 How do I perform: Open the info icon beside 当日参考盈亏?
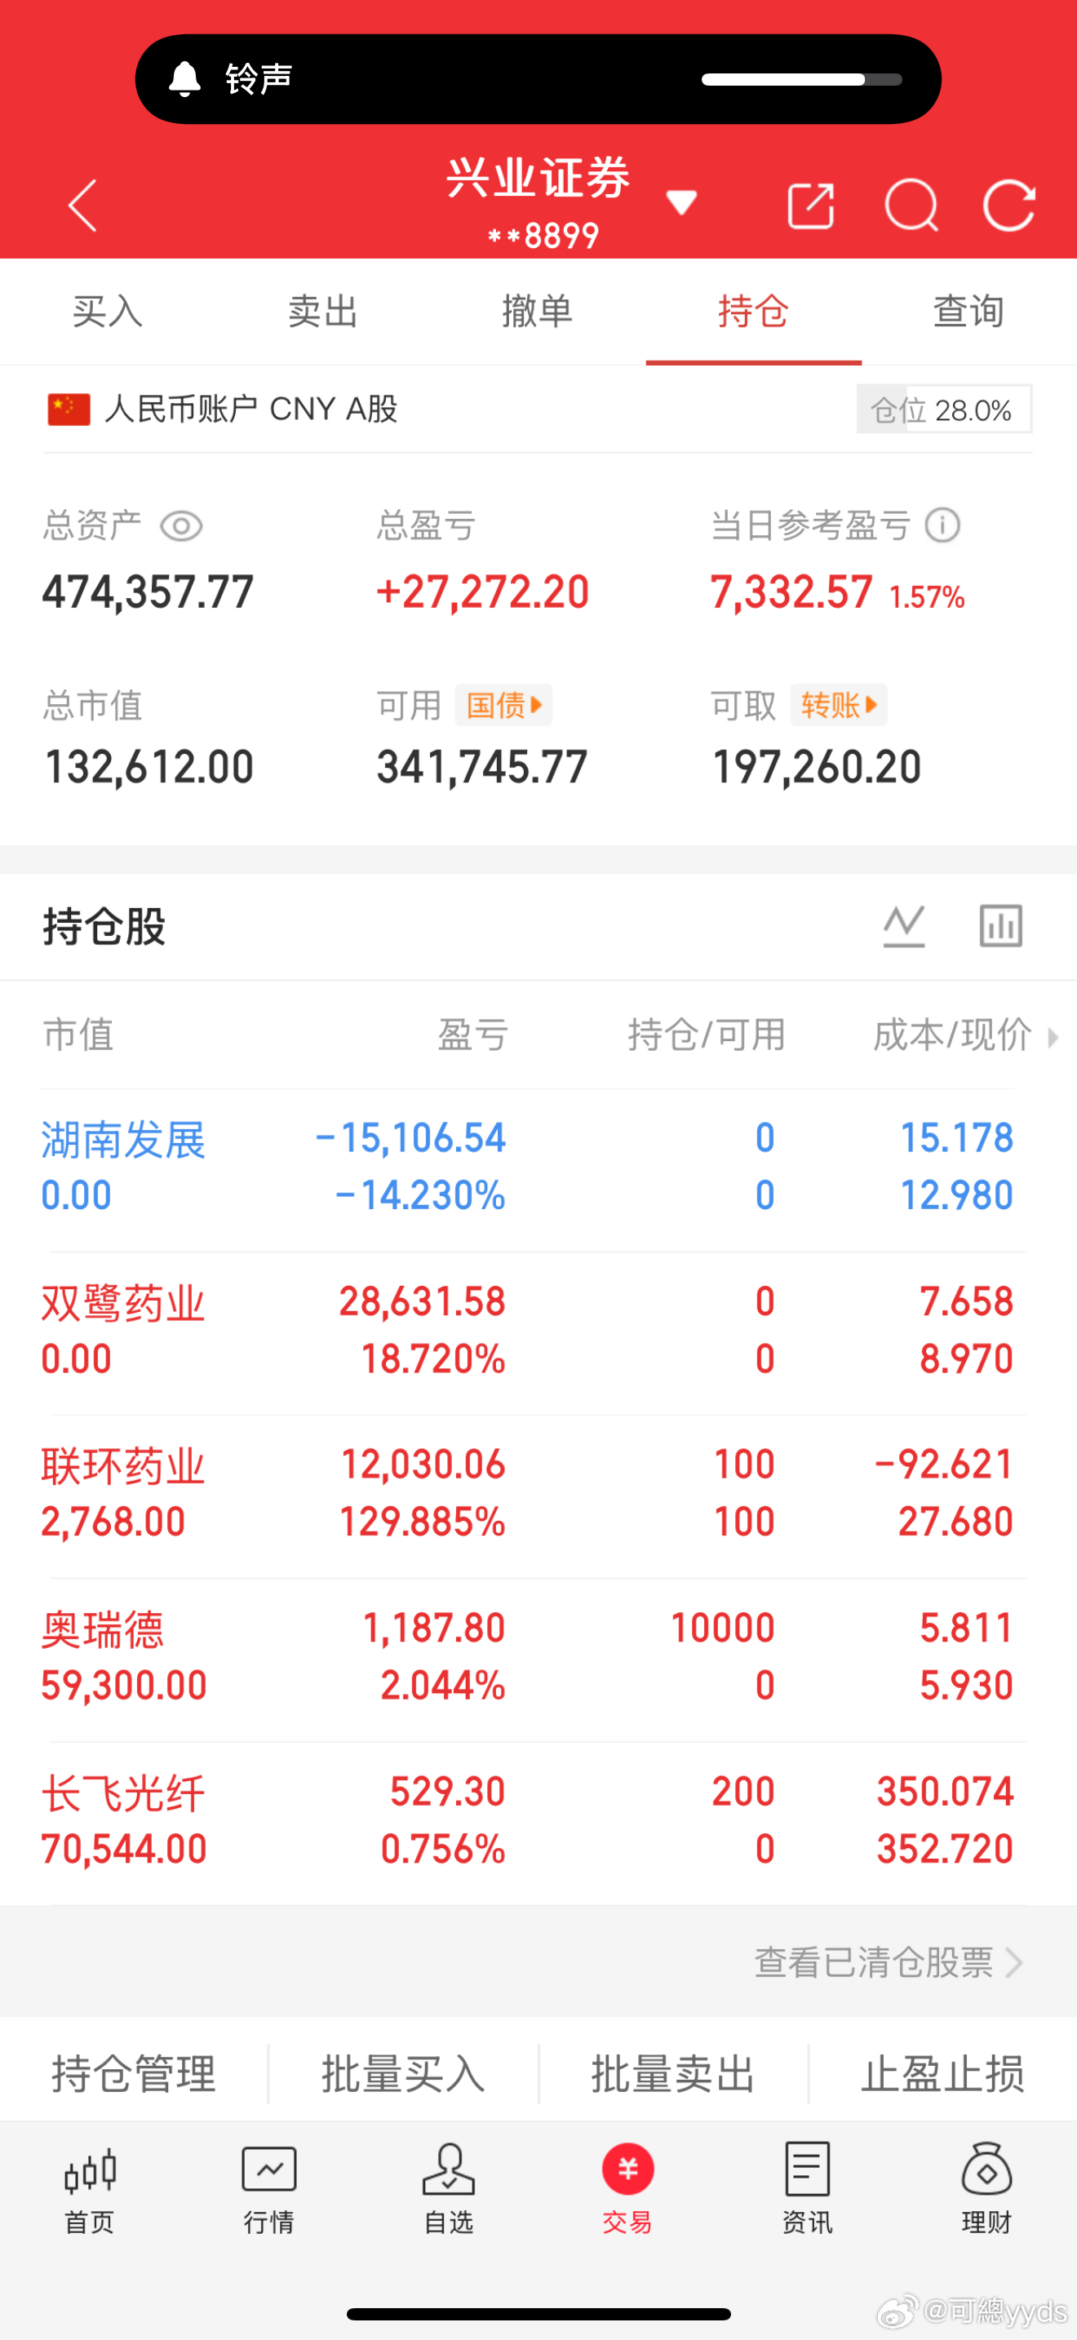pos(942,525)
